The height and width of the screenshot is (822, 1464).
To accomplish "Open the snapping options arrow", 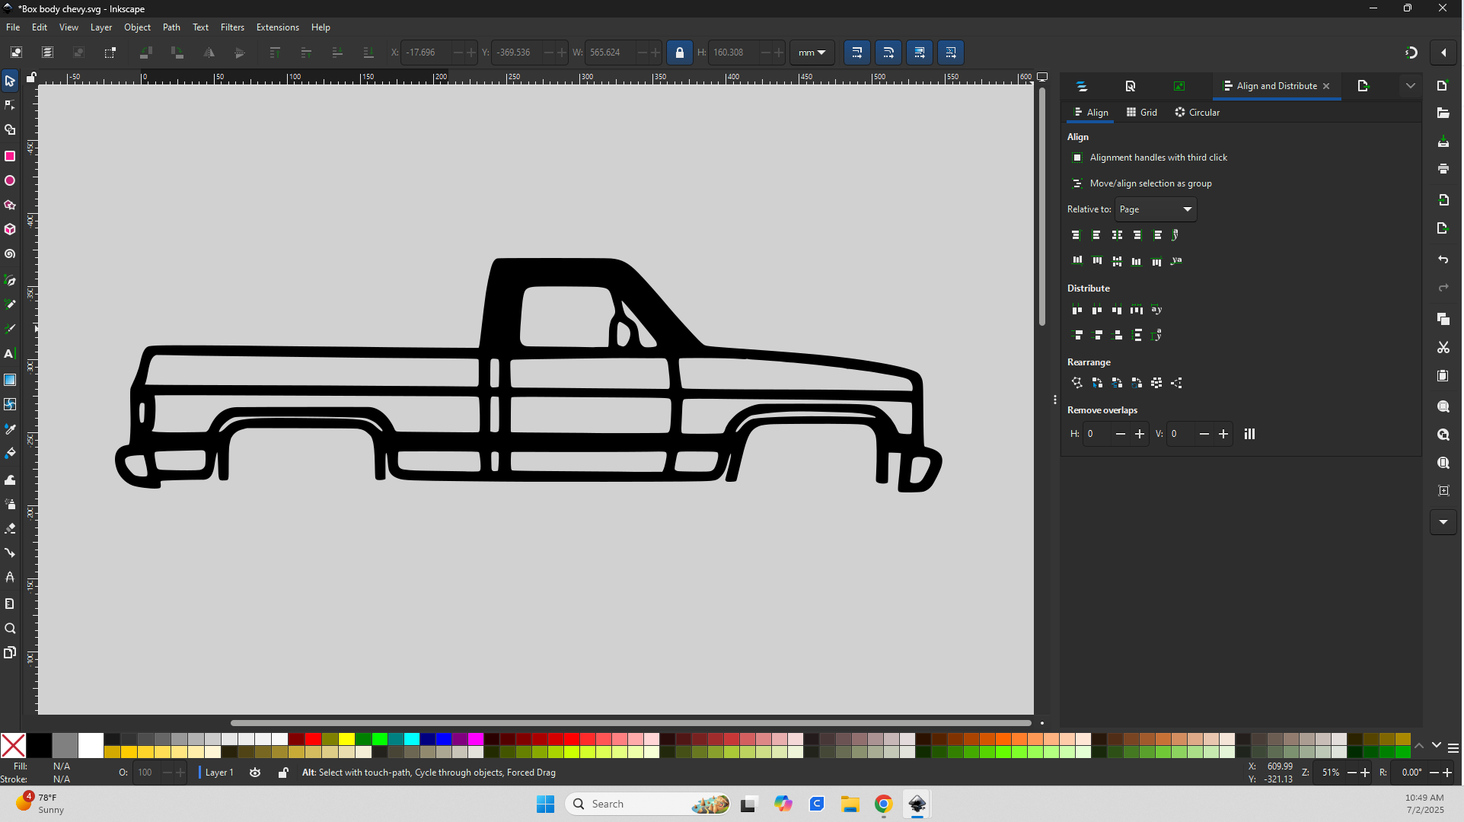I will click(x=1443, y=53).
